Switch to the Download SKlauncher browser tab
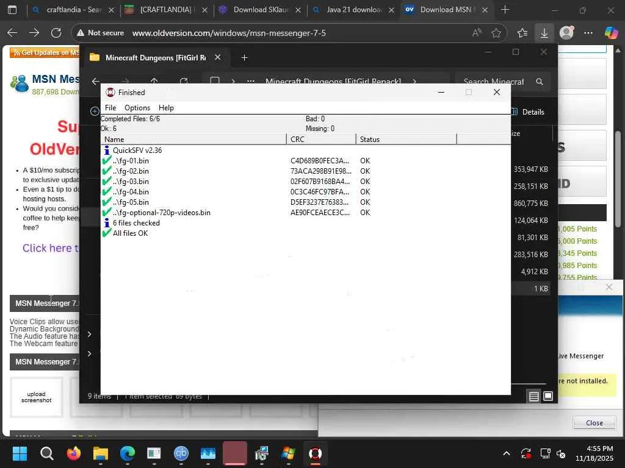Image resolution: width=625 pixels, height=468 pixels. [260, 10]
